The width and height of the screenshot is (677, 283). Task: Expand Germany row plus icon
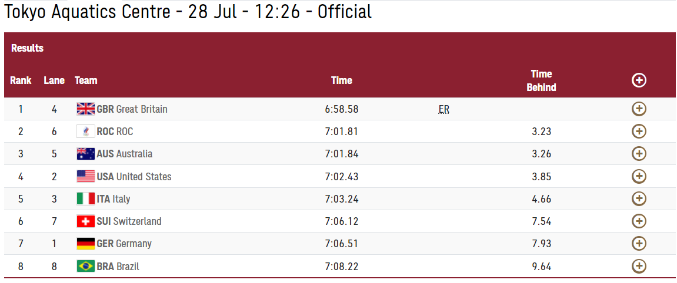[x=639, y=243]
